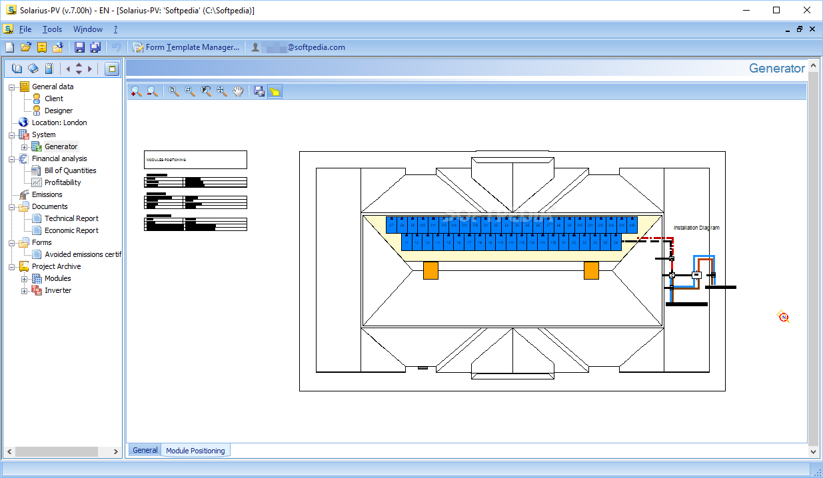This screenshot has width=823, height=478.
Task: Open the Technical Report document
Action: pyautogui.click(x=71, y=218)
